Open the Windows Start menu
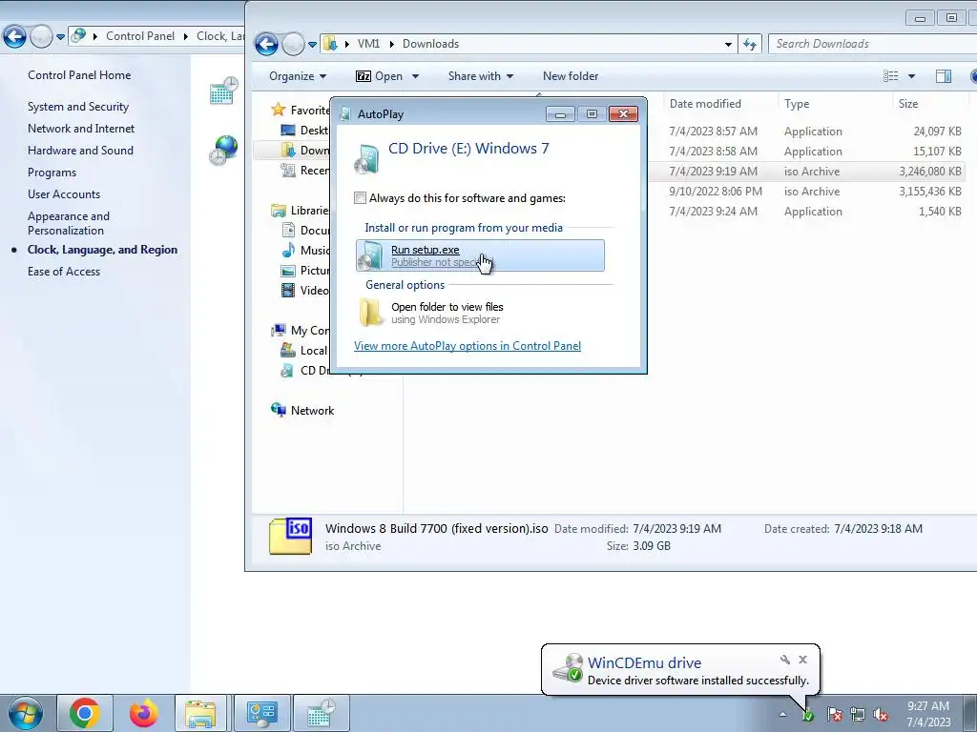Screen dimensions: 977x732 (25, 713)
